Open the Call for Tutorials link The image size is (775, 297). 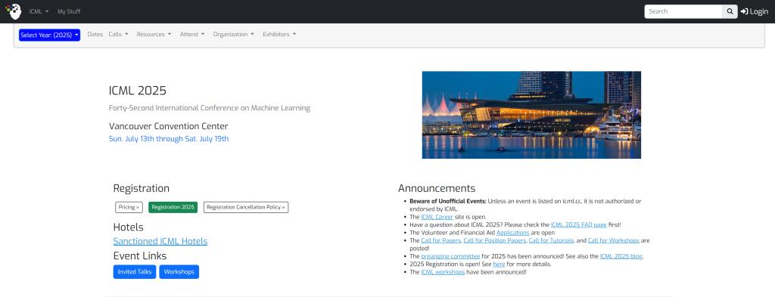pyautogui.click(x=551, y=240)
